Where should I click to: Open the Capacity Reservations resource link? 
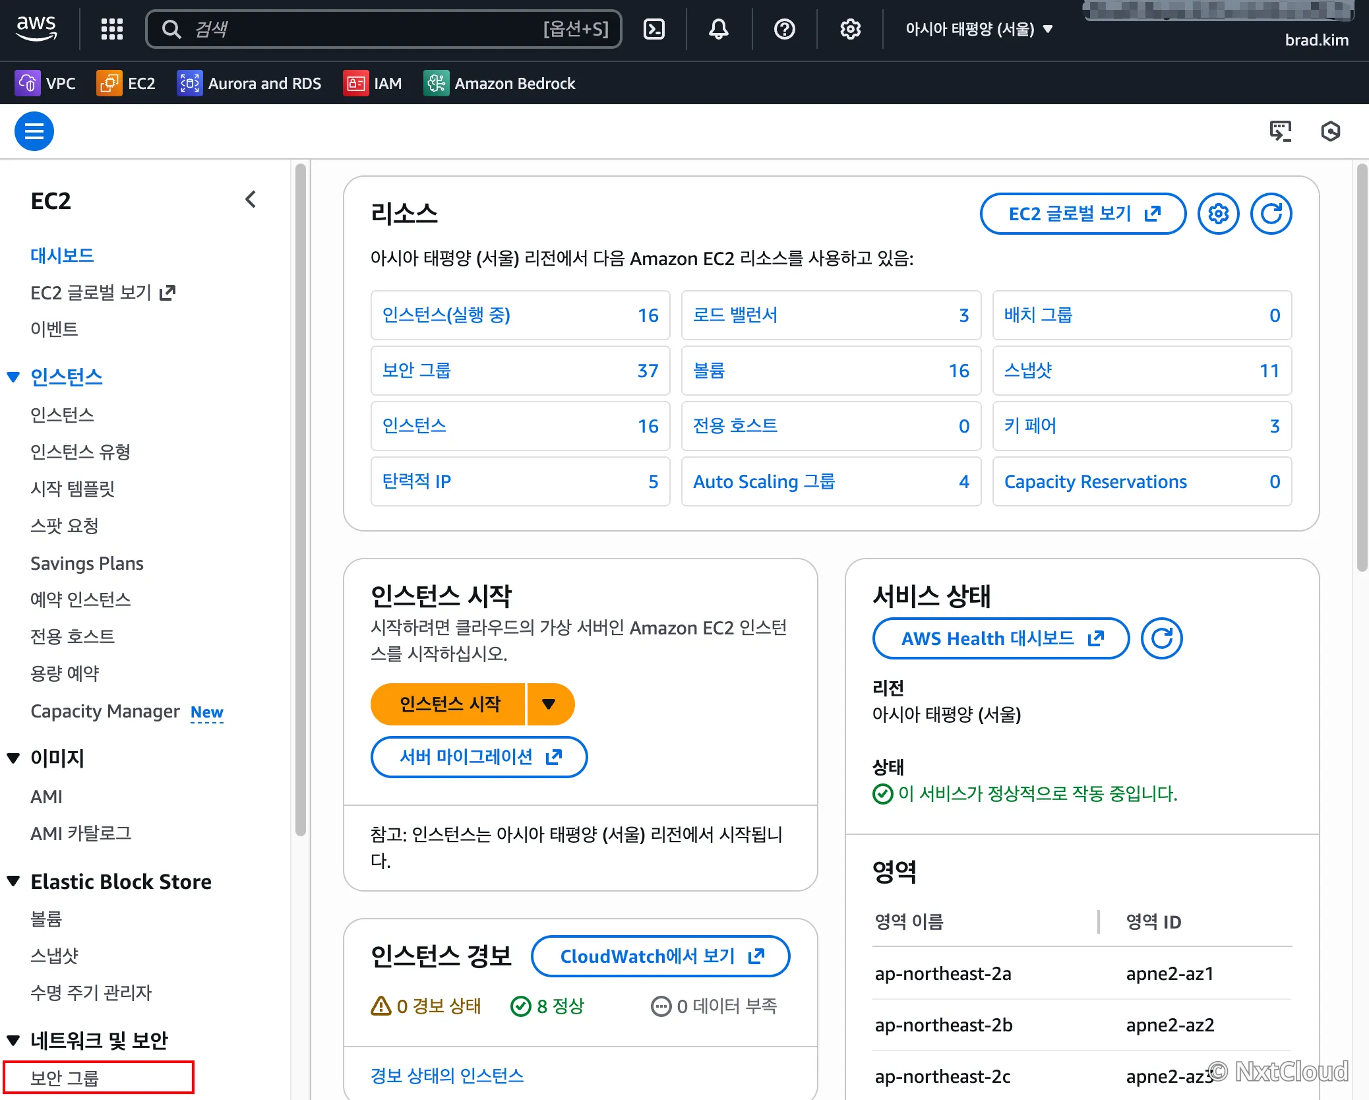[1095, 481]
